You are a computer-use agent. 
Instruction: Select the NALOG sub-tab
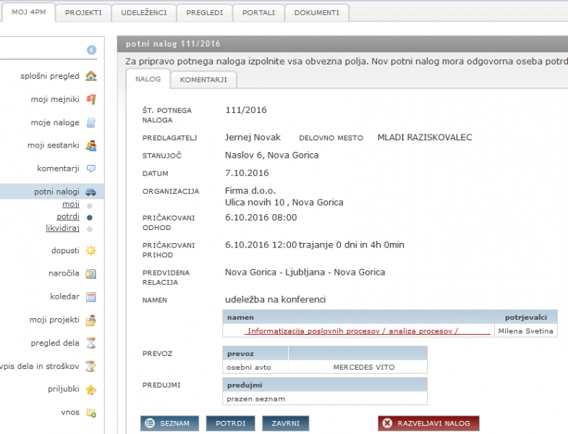148,79
